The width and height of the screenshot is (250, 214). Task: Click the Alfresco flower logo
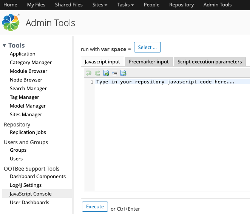click(11, 23)
